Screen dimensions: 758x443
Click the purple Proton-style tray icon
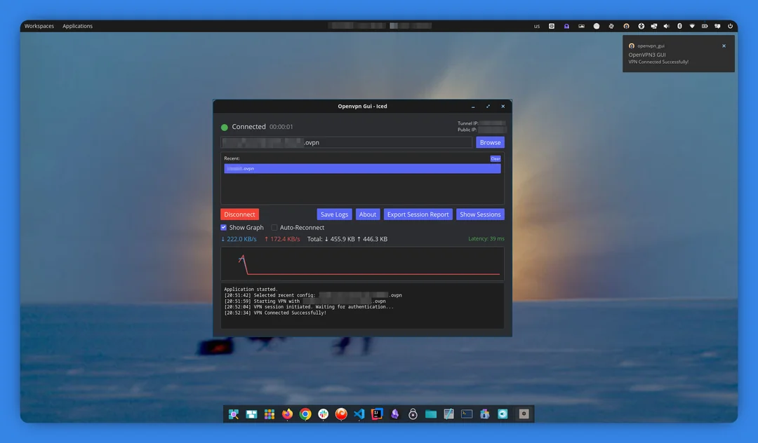[566, 26]
